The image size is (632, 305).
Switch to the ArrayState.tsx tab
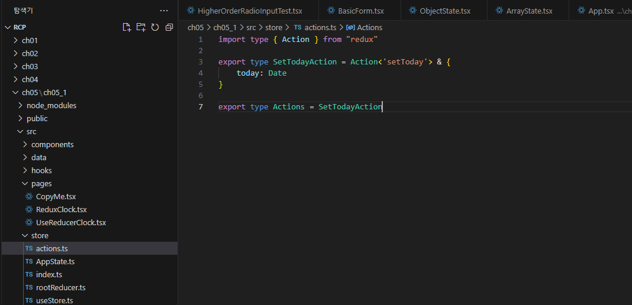pyautogui.click(x=528, y=11)
